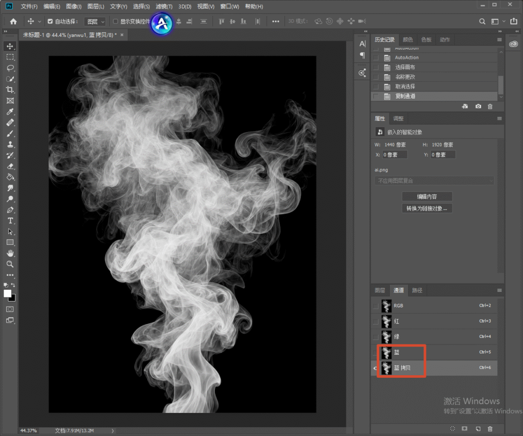523x436 pixels.
Task: Select the Lasso tool
Action: point(10,68)
